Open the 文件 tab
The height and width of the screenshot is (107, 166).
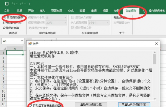[7, 11]
